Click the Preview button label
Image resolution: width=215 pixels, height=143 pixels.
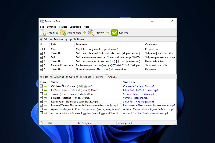tap(100, 32)
